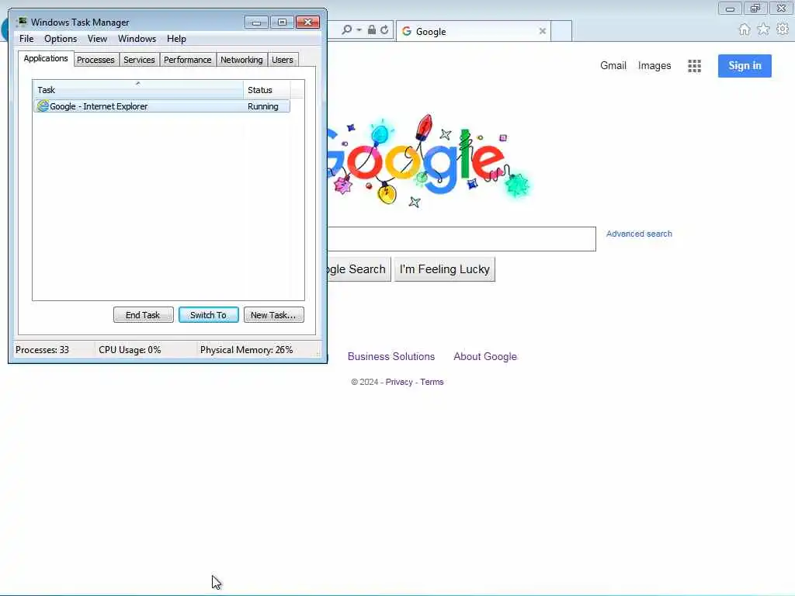Restore down the Internet Explorer window

[x=755, y=8]
